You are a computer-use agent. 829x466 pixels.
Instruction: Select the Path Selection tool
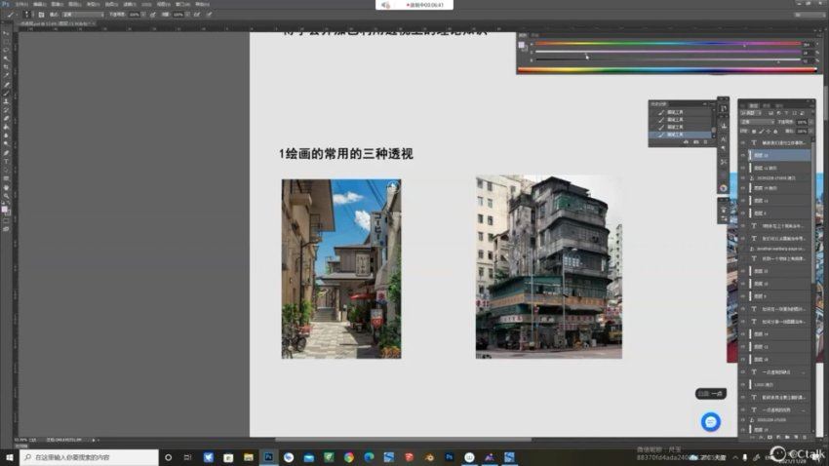point(7,170)
